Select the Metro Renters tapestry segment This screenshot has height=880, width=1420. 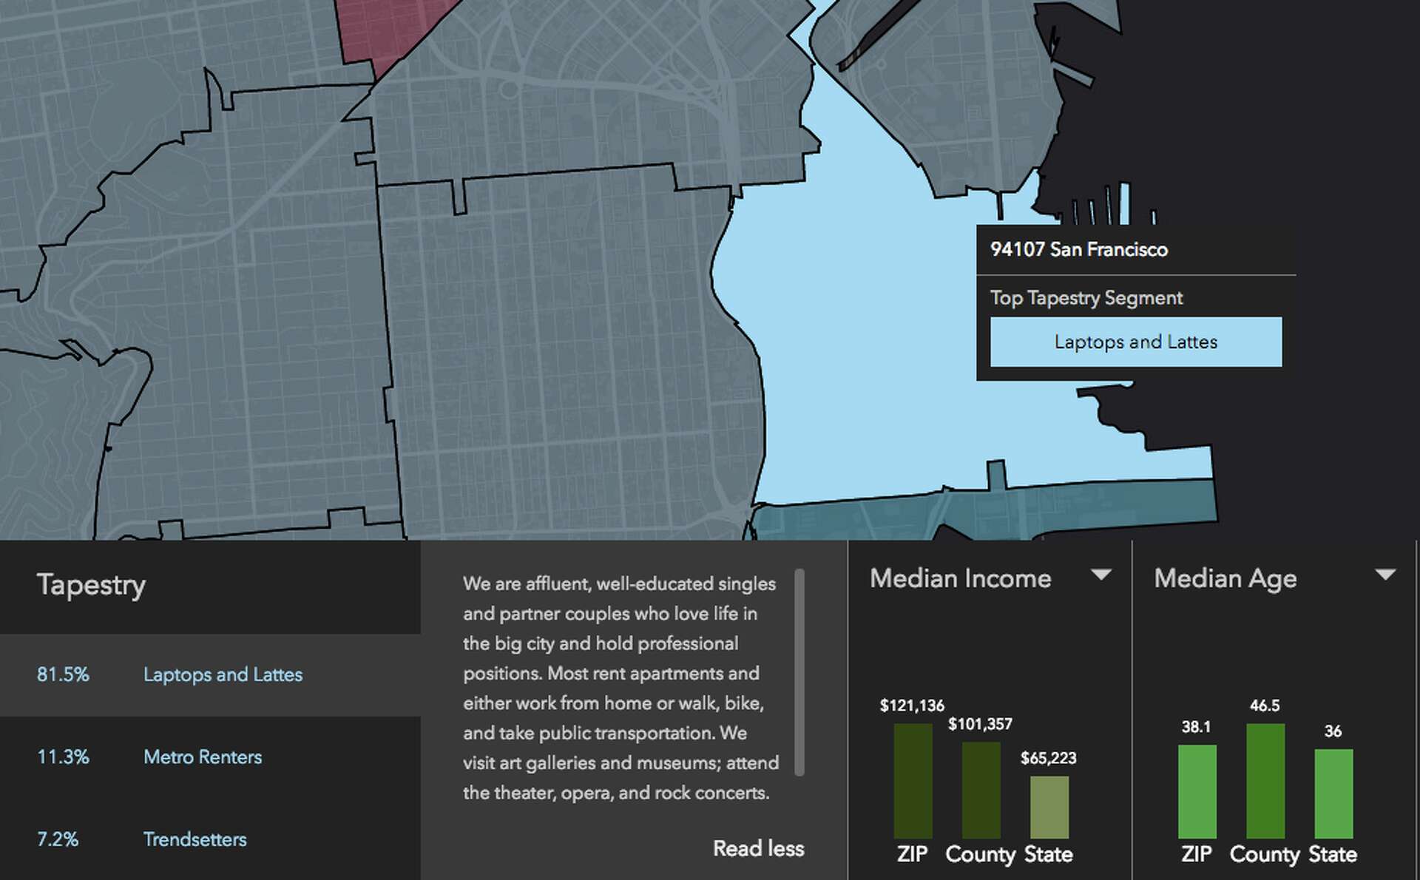tap(202, 757)
